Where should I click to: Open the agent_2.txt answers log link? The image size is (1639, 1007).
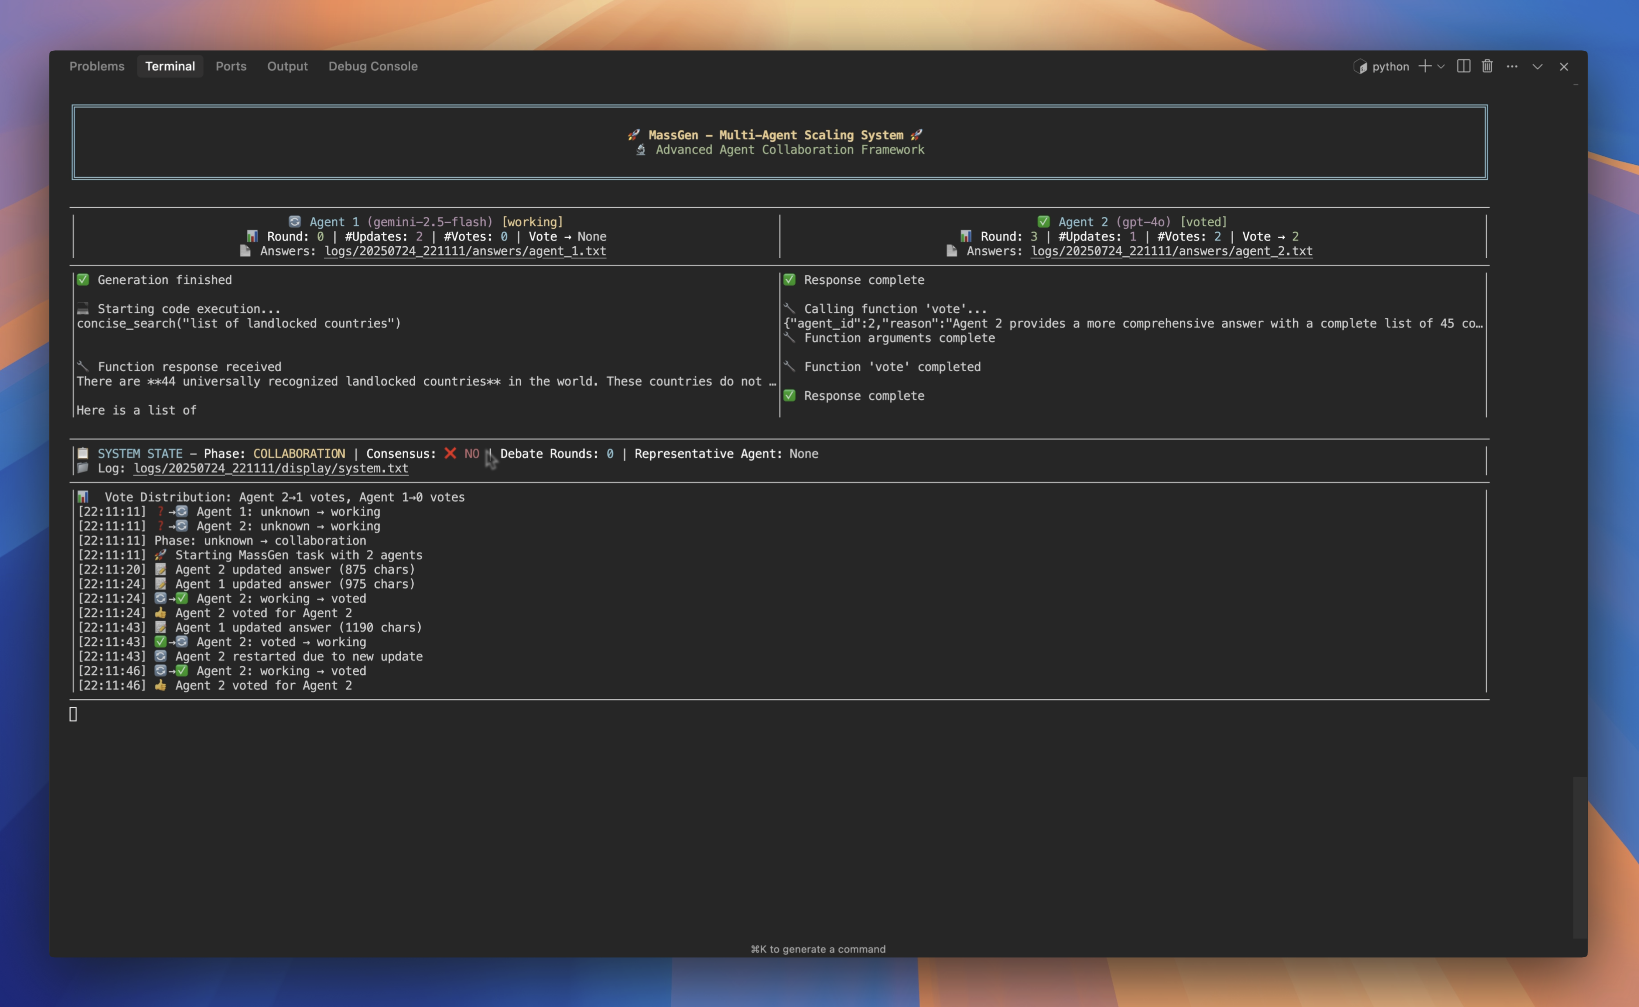click(1171, 251)
